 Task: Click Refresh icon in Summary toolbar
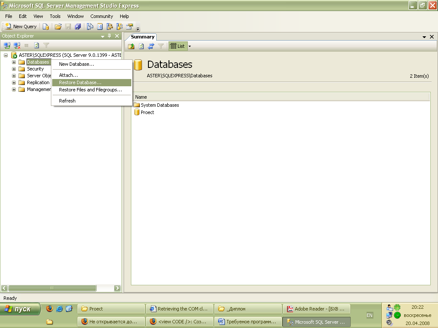tap(141, 46)
